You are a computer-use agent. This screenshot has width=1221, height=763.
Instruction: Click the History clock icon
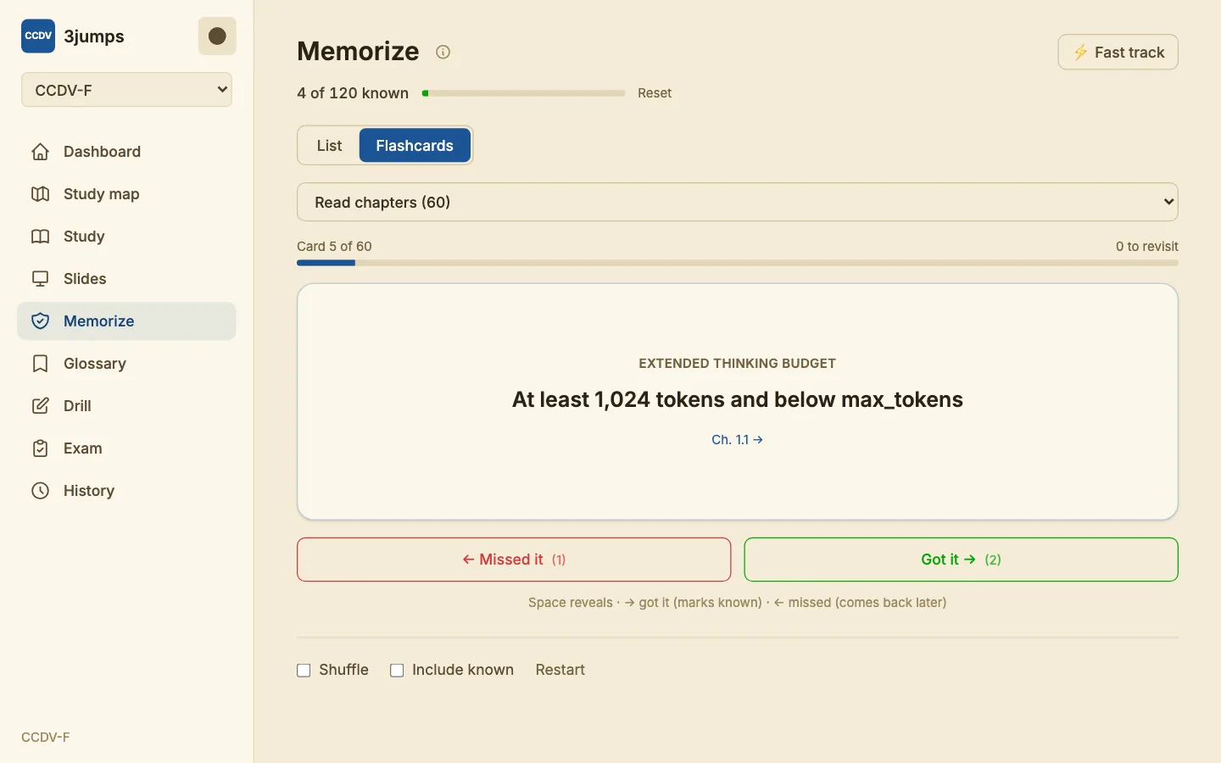click(x=40, y=491)
